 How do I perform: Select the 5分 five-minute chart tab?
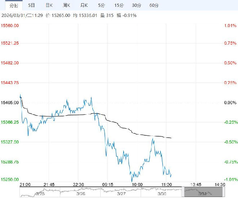(x=101, y=5)
